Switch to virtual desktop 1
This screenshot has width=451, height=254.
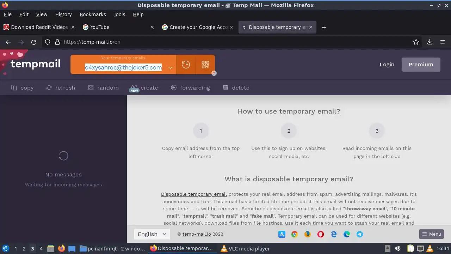16,248
